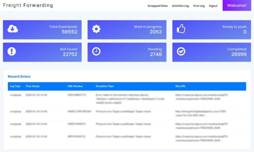Click the gear icon on Work in progress
The image size is (254, 152).
pos(96,29)
